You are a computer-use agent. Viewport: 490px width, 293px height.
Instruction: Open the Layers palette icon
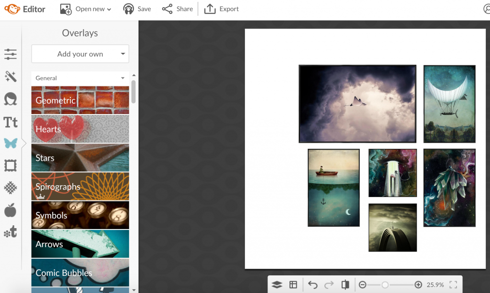(277, 284)
